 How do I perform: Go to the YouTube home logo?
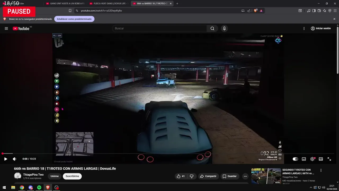tap(21, 28)
